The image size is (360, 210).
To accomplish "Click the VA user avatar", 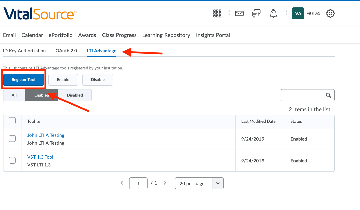I will pos(298,13).
